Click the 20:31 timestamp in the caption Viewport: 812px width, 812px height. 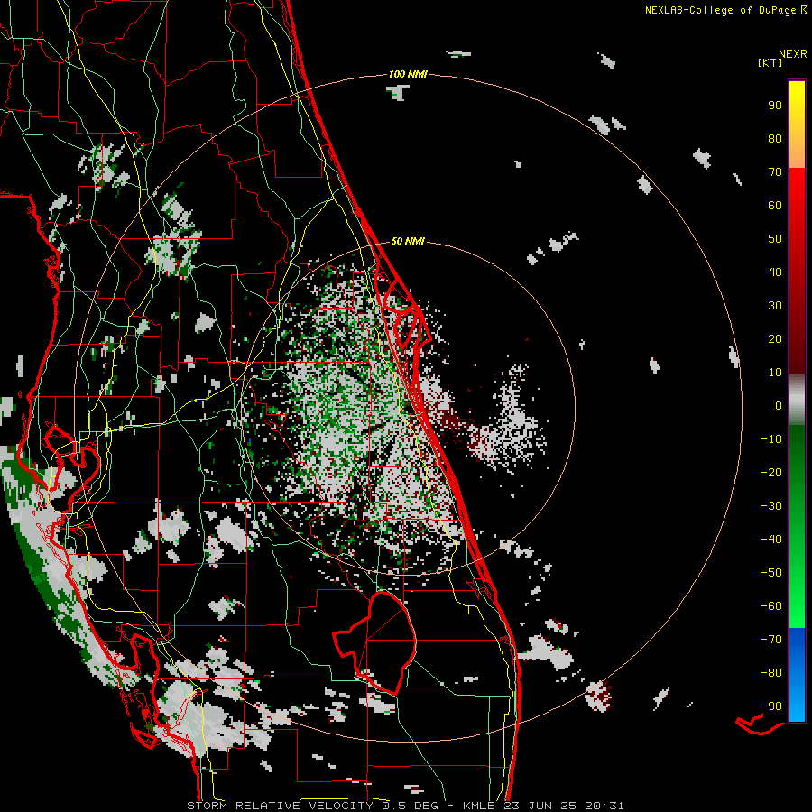click(604, 806)
